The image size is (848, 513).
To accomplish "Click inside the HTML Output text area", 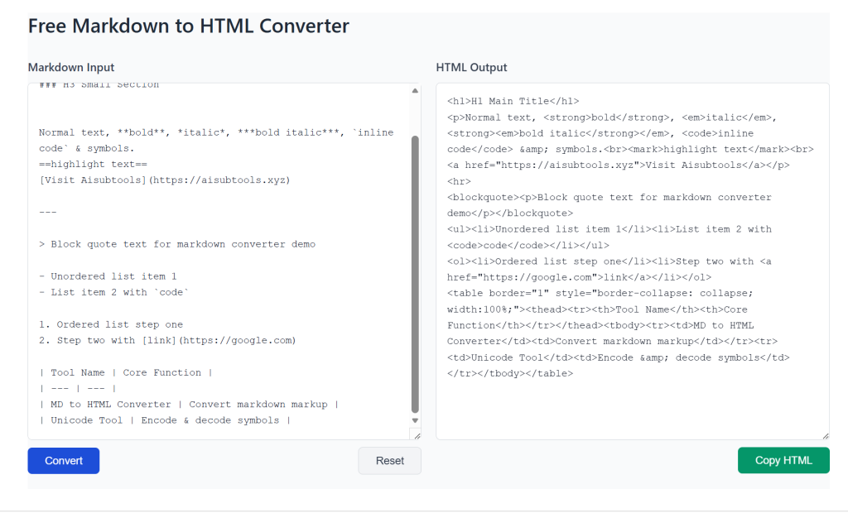I will (x=632, y=261).
